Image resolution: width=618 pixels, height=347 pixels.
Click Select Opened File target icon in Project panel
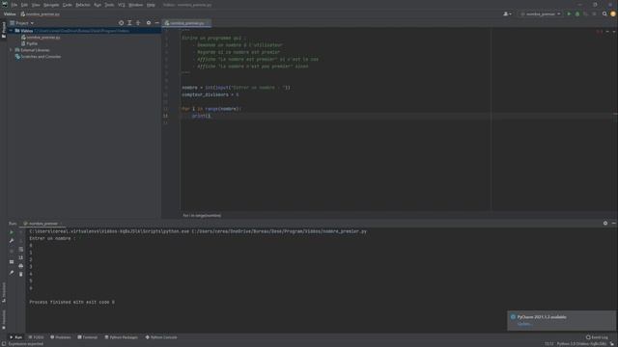(121, 23)
